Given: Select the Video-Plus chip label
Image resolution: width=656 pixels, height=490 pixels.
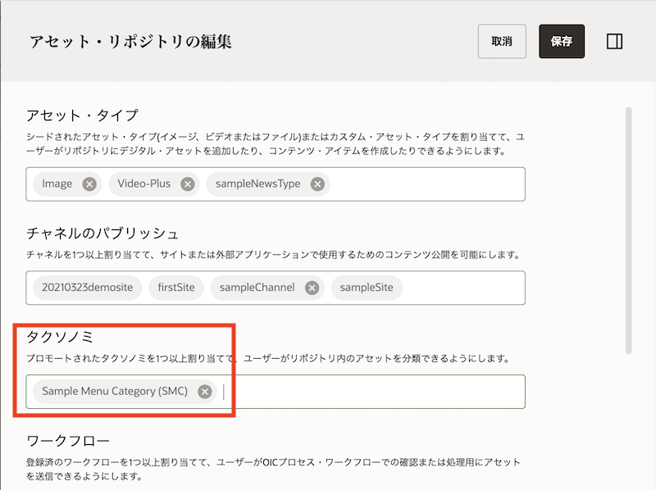Looking at the screenshot, I should [143, 184].
